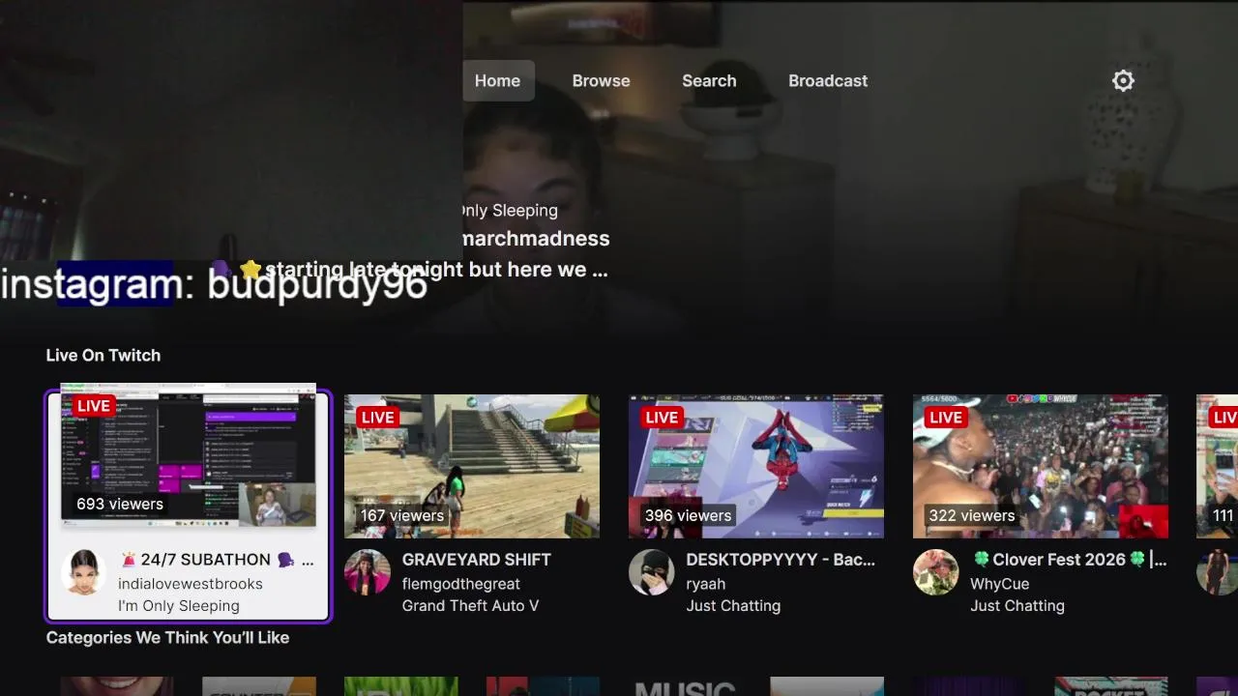This screenshot has width=1238, height=696.
Task: Click the 167 viewers label
Action: (402, 515)
